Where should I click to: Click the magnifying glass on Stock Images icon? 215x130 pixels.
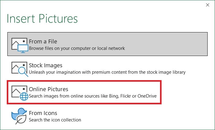click(x=23, y=72)
